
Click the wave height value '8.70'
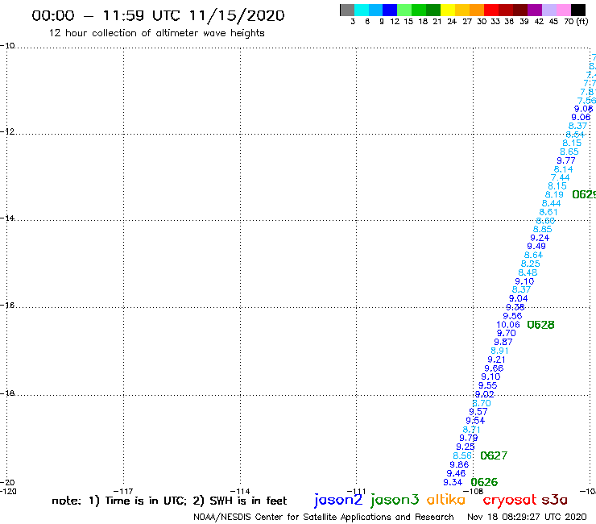coord(482,403)
